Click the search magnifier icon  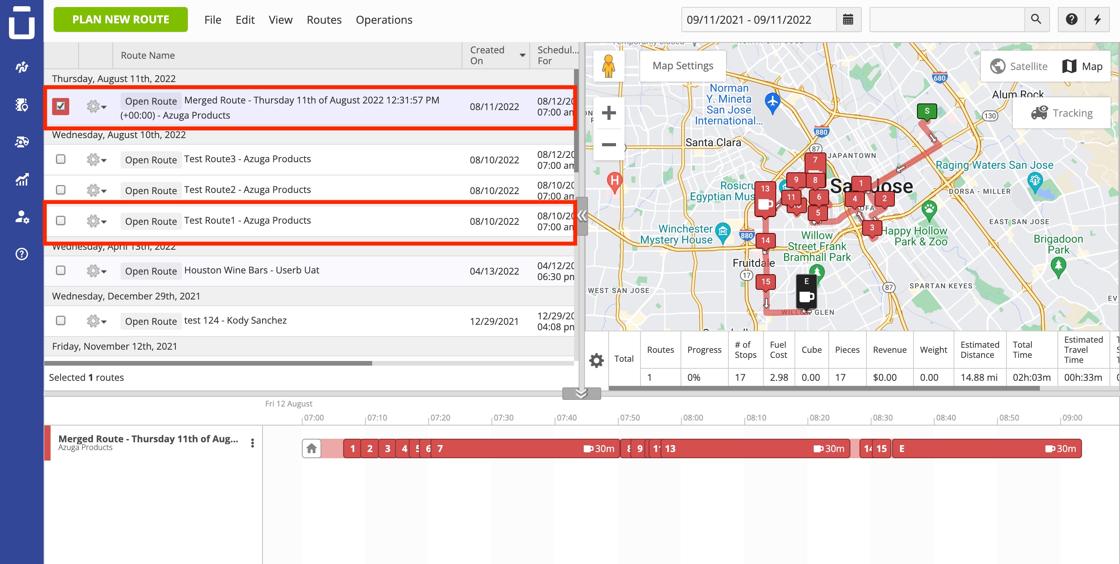coord(1036,19)
